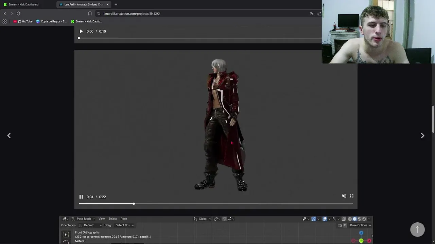Image resolution: width=435 pixels, height=244 pixels.
Task: Open snapping options dropdown
Action: 231,219
